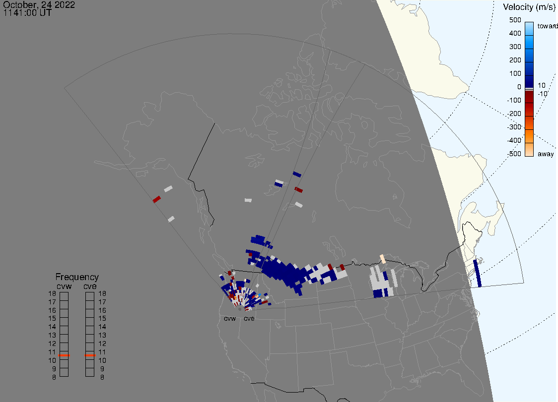Click the -300 value on velocity scale
This screenshot has height=402, width=558.
tap(514, 127)
